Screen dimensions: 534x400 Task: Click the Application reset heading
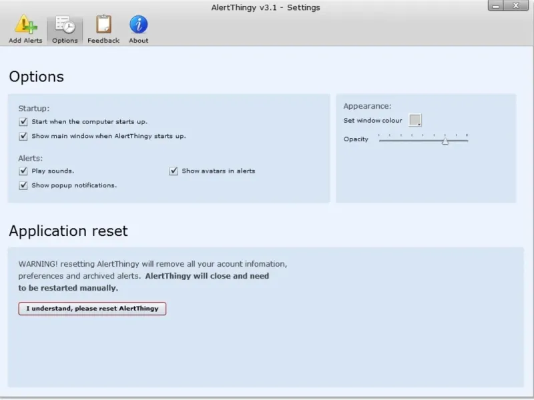pyautogui.click(x=69, y=231)
